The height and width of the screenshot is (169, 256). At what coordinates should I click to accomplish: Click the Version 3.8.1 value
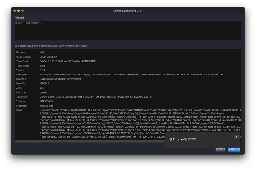click(43, 70)
